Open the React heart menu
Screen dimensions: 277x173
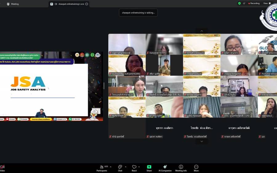point(134,168)
